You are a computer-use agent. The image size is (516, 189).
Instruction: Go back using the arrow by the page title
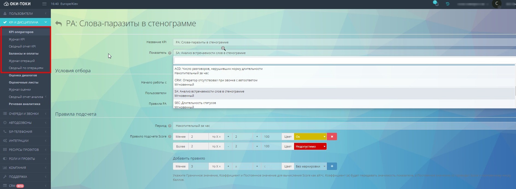[x=58, y=24]
